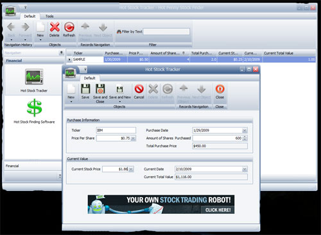The height and width of the screenshot is (235, 321).
Task: Select Tools tab in main window
Action: pos(49,16)
